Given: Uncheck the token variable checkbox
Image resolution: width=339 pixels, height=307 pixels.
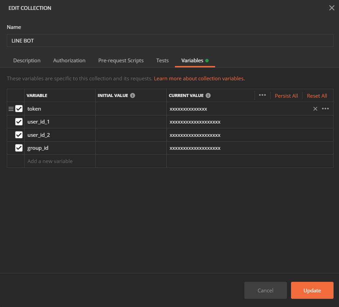Looking at the screenshot, I should 19,109.
